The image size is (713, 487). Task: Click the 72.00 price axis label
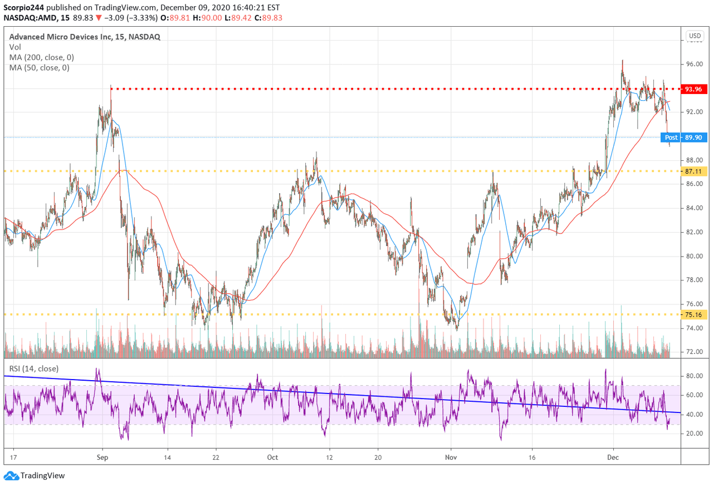(695, 352)
